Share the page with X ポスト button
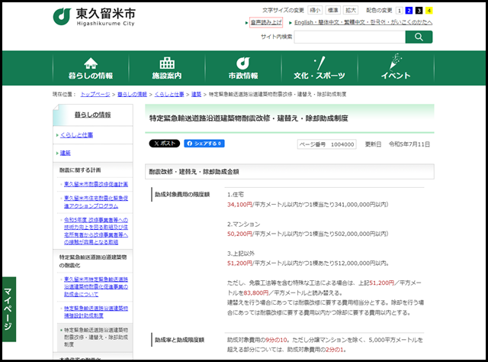488x362 pixels. point(164,144)
